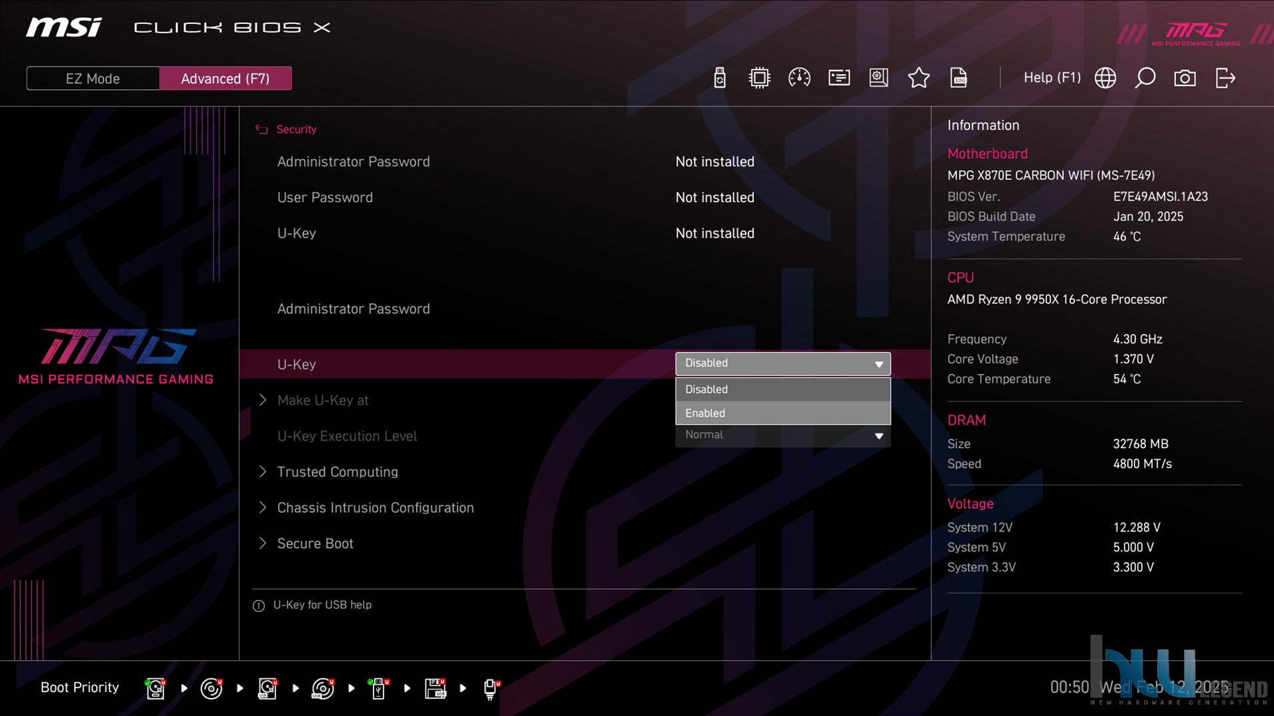Click the Administrator Password Not installed status
The height and width of the screenshot is (716, 1274).
pos(714,161)
